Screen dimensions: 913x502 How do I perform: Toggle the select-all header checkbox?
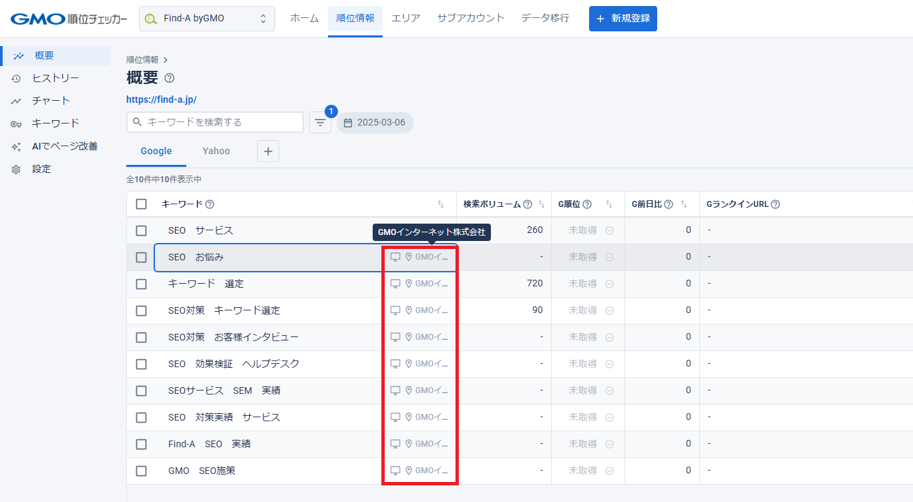pos(141,204)
